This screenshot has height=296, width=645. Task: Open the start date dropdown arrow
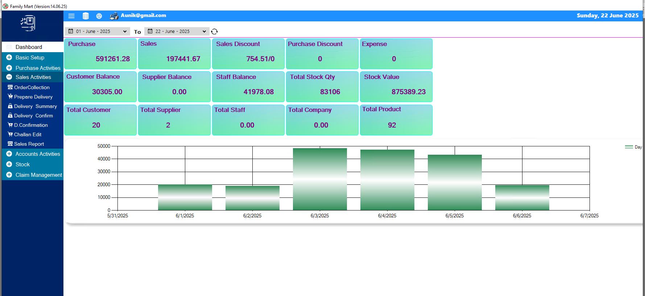point(125,32)
